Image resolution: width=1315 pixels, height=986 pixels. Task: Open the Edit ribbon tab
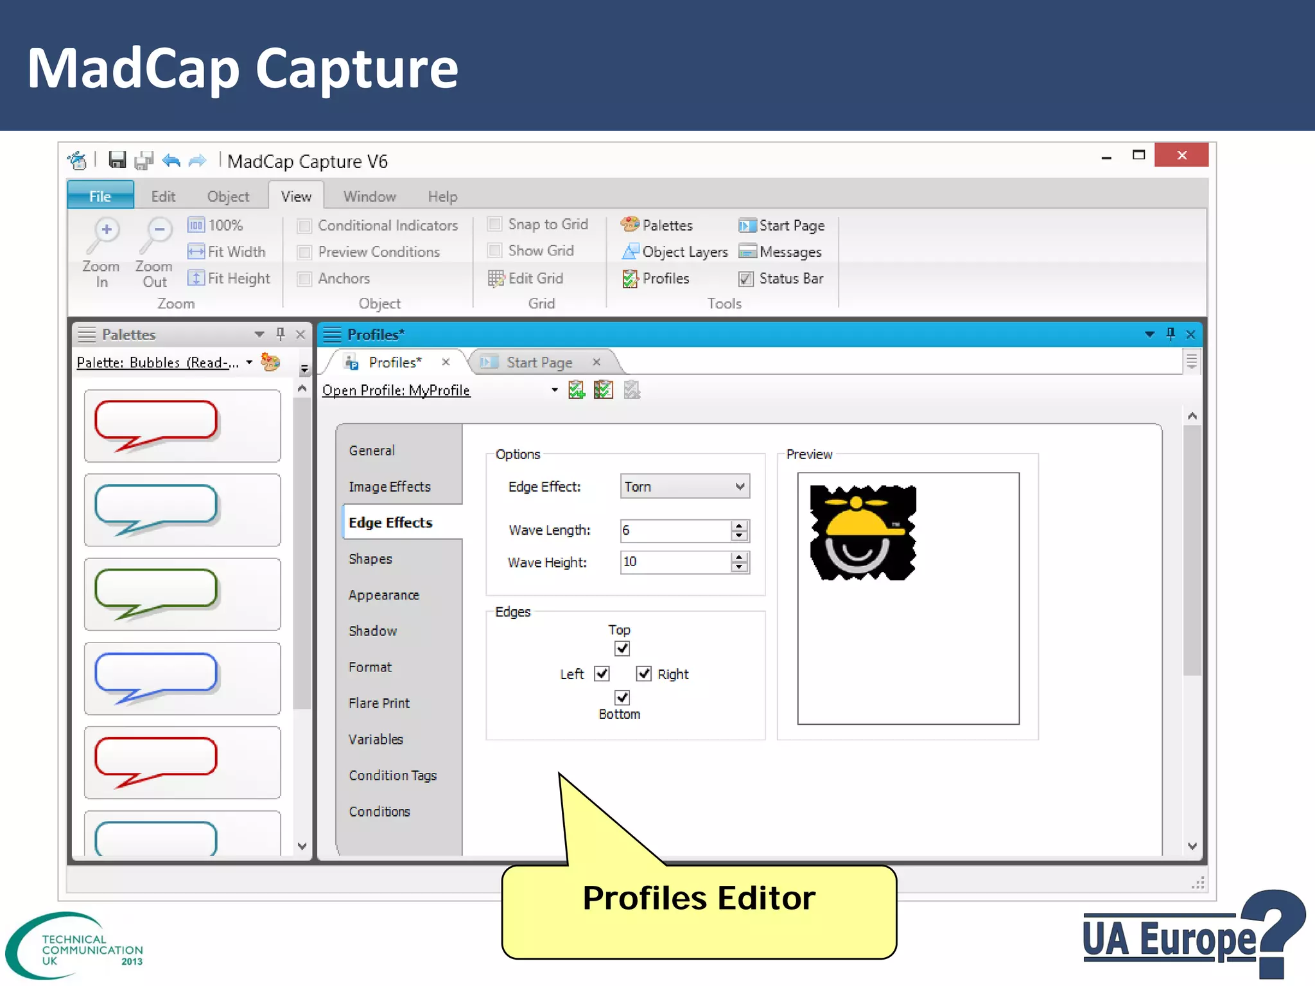click(x=163, y=196)
